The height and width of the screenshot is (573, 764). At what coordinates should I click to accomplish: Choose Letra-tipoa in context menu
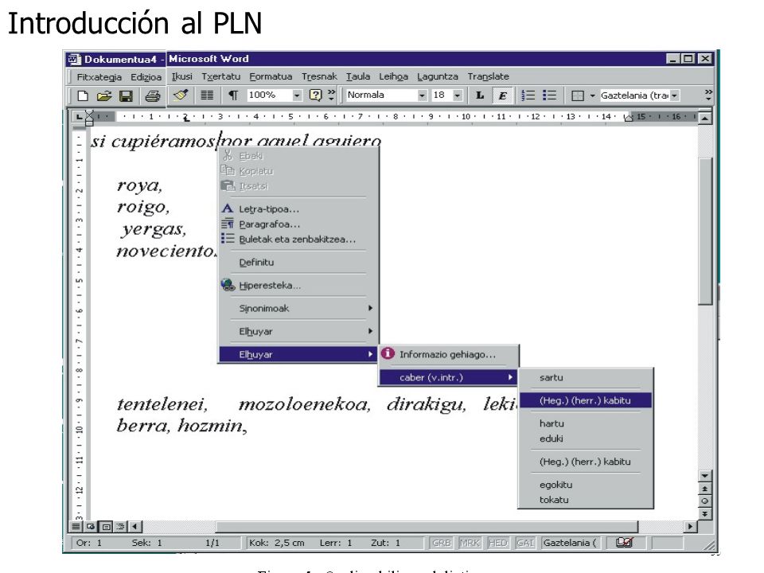(x=298, y=209)
